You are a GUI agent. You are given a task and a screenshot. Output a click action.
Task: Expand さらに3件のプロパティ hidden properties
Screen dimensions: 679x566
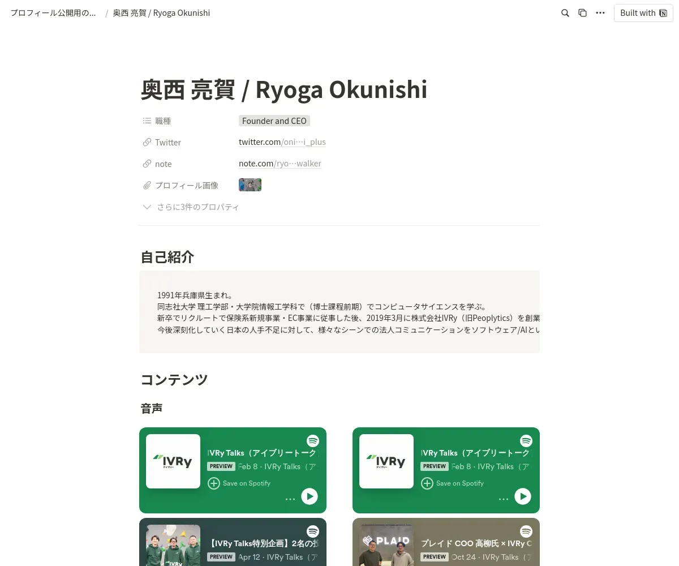[191, 207]
